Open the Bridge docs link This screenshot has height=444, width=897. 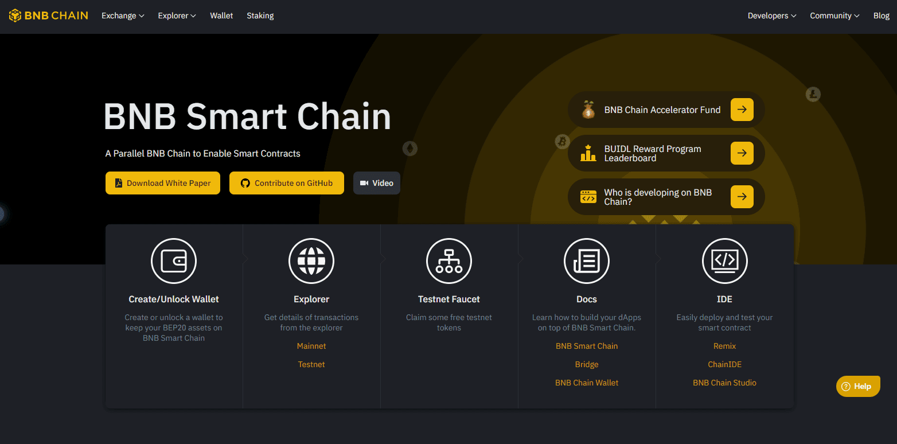tap(587, 364)
